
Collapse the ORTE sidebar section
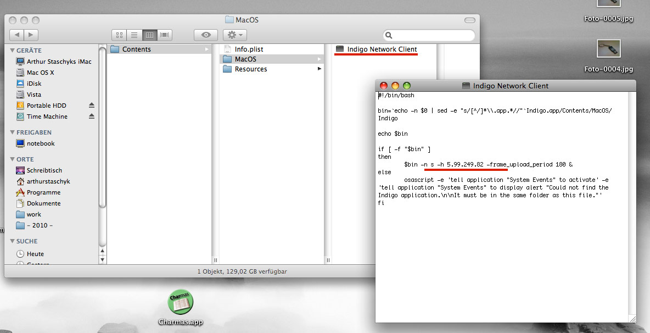click(13, 159)
